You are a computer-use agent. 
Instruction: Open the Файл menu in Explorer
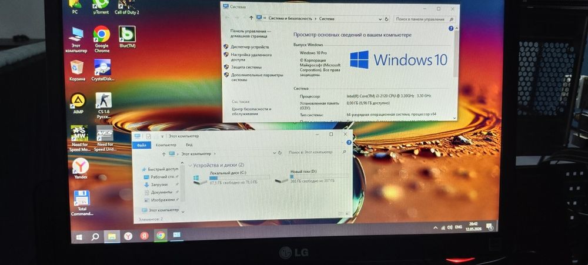(141, 145)
